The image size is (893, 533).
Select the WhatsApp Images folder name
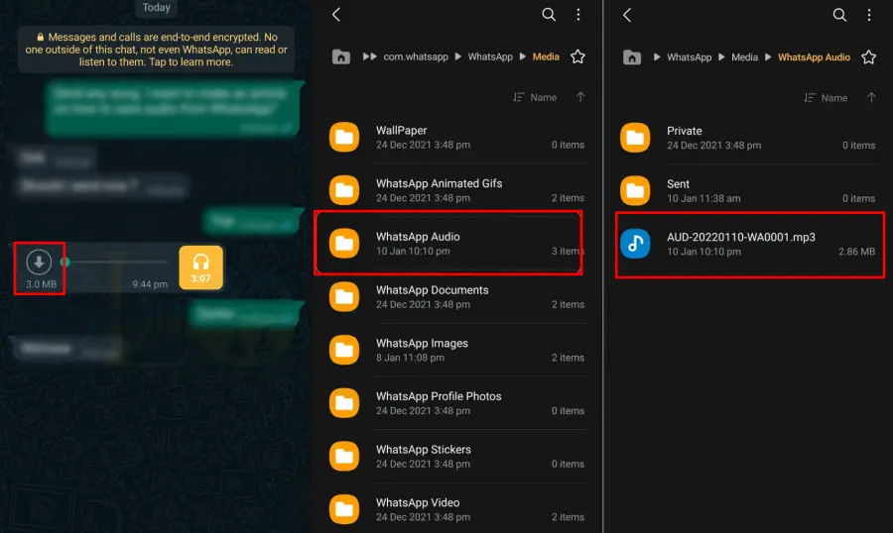click(422, 344)
